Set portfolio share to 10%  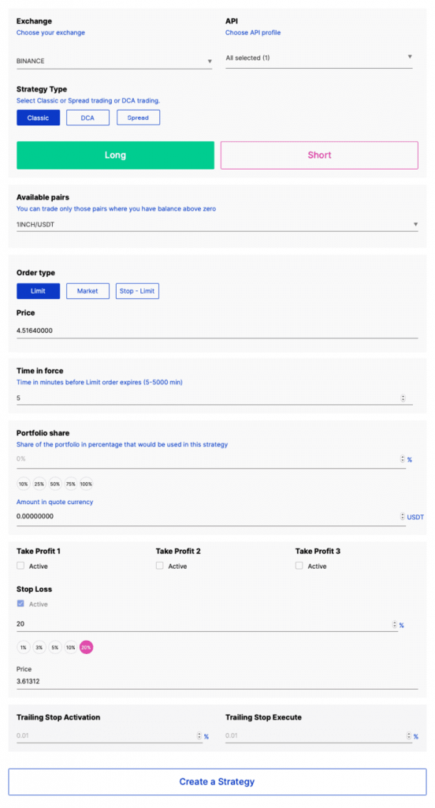(x=23, y=484)
